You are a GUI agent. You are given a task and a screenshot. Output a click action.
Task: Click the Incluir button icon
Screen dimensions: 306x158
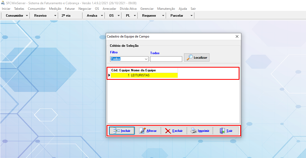coord(116,131)
